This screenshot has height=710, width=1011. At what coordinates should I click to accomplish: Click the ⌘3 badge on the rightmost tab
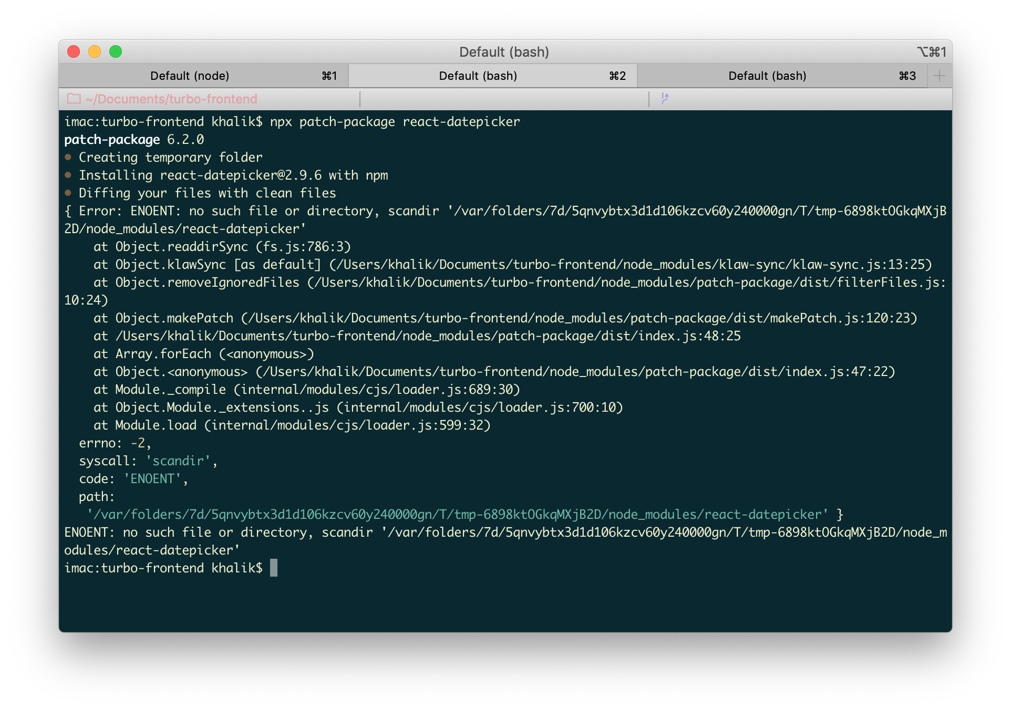click(x=908, y=76)
